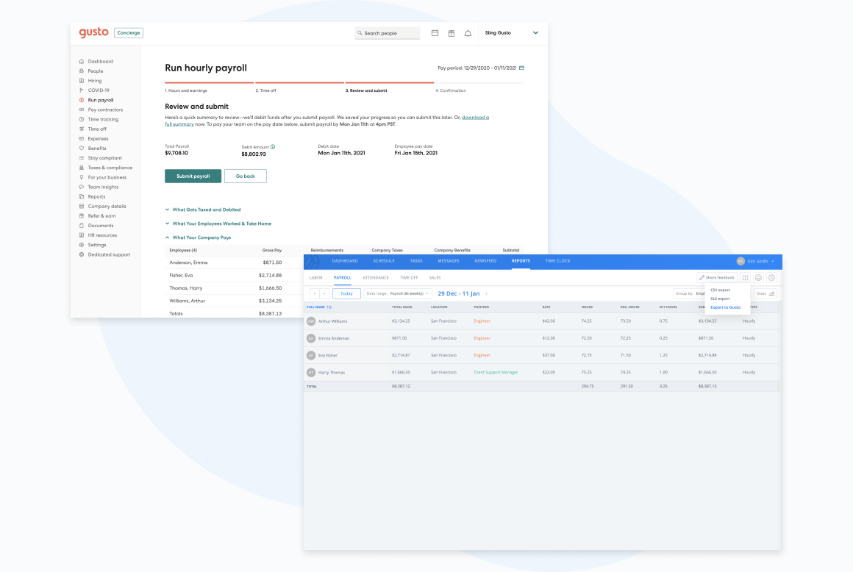Open the notifications bell in Gusto

pos(468,33)
